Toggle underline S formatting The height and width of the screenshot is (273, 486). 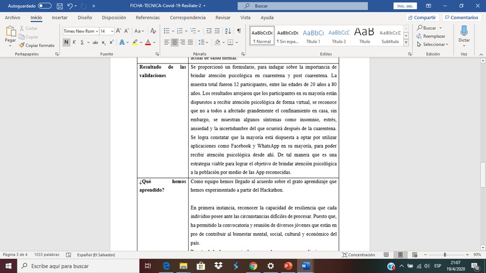pyautogui.click(x=82, y=42)
